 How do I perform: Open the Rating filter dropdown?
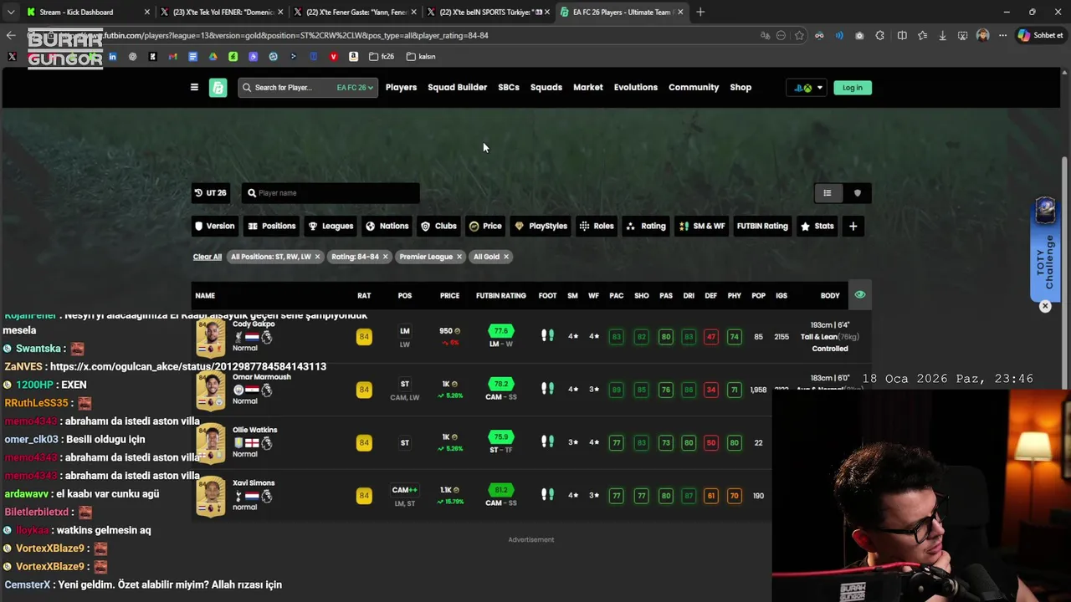pos(646,226)
